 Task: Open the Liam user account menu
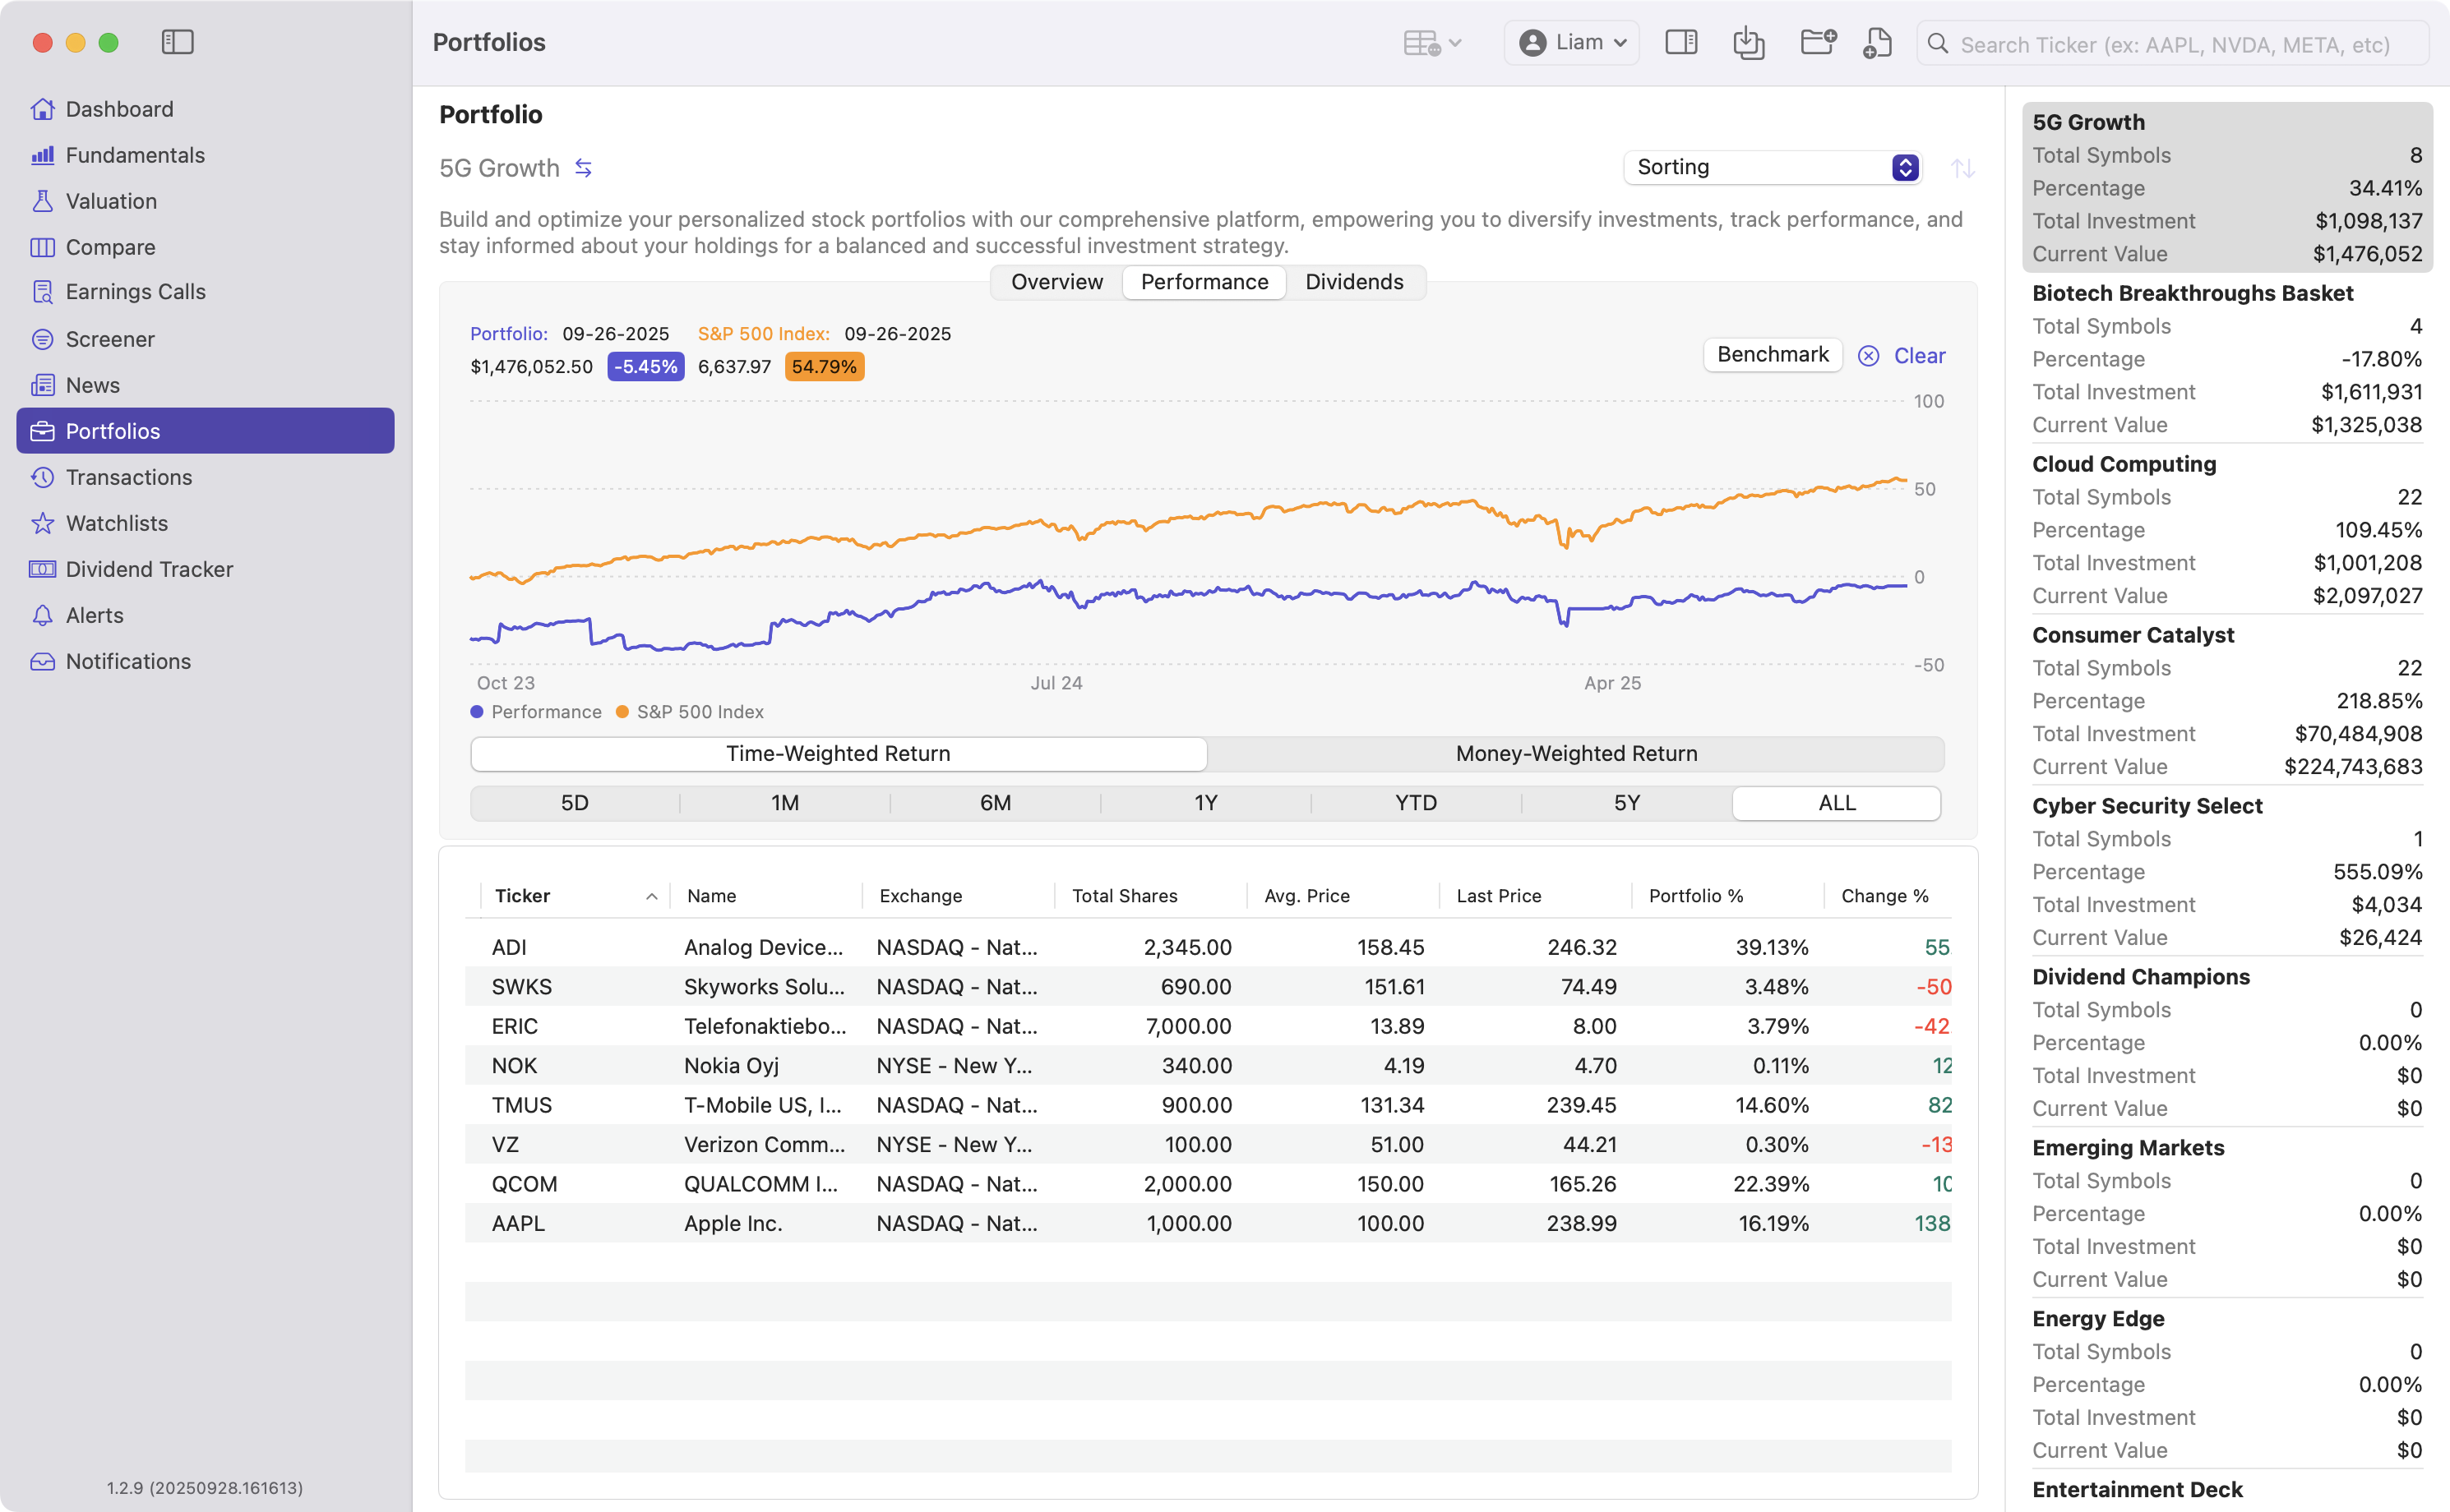(1572, 43)
